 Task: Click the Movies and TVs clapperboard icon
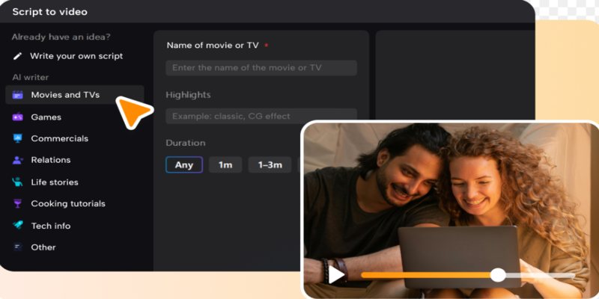[17, 95]
